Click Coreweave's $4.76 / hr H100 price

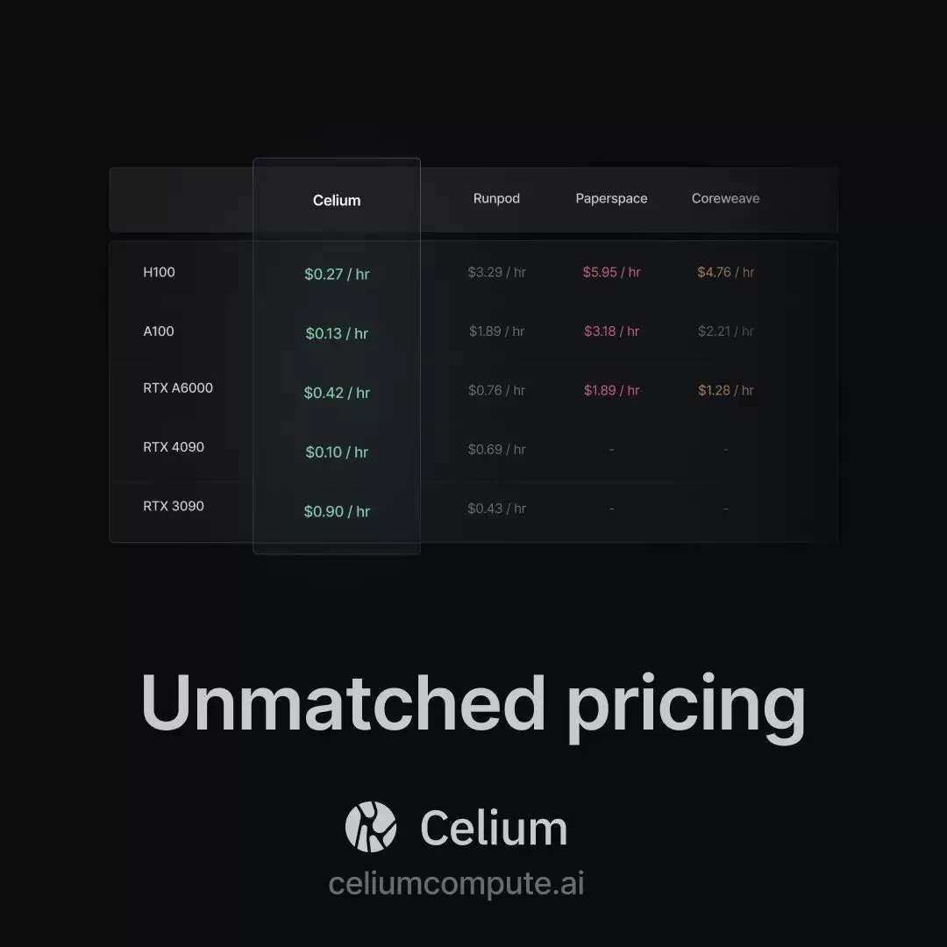click(x=725, y=273)
